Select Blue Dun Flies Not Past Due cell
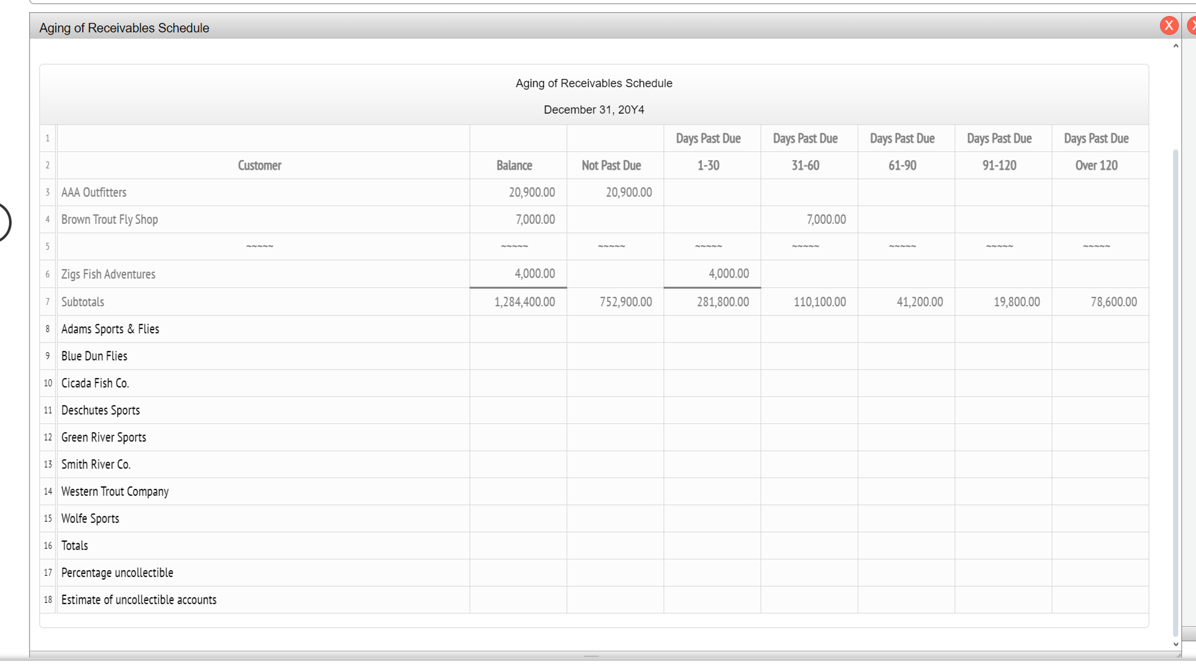Image resolution: width=1196 pixels, height=667 pixels. 615,356
